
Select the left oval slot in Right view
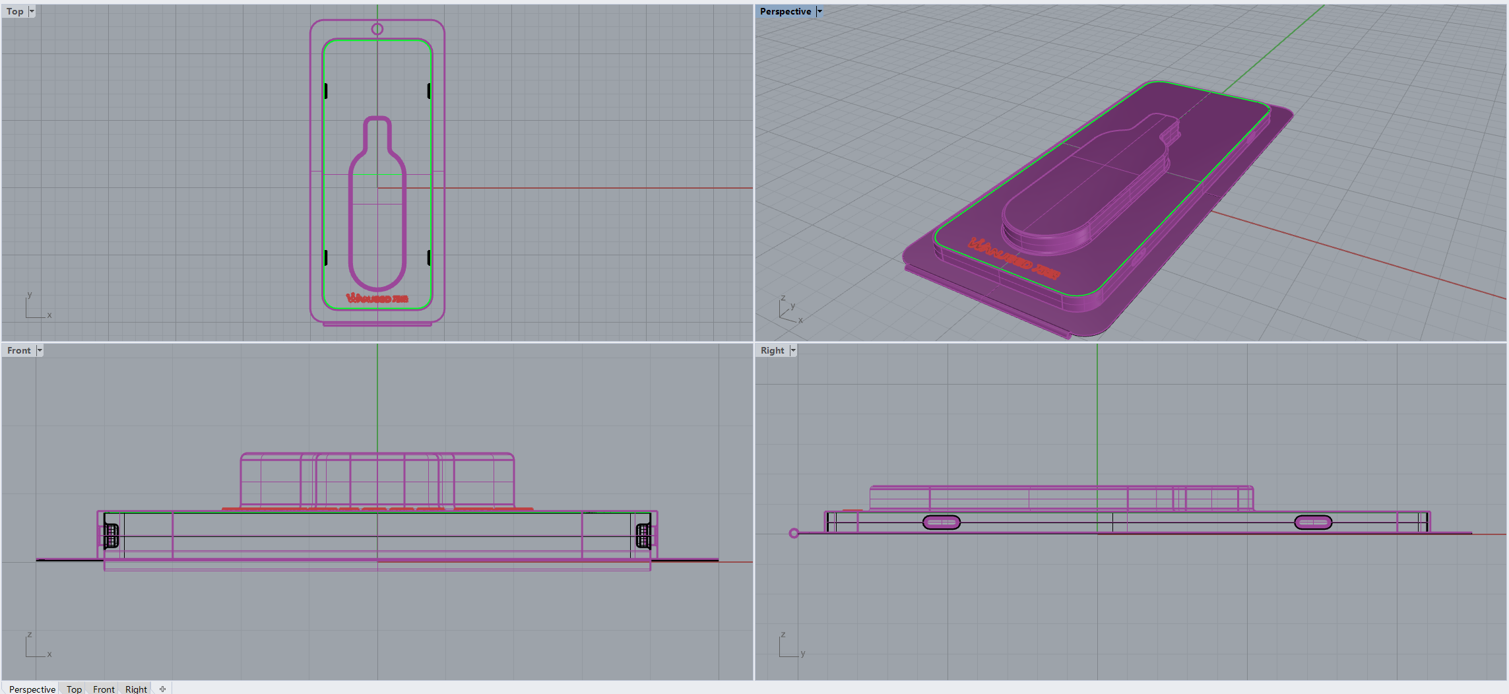coord(942,523)
